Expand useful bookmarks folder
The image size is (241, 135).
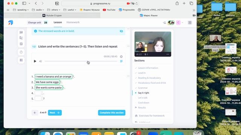70,10
